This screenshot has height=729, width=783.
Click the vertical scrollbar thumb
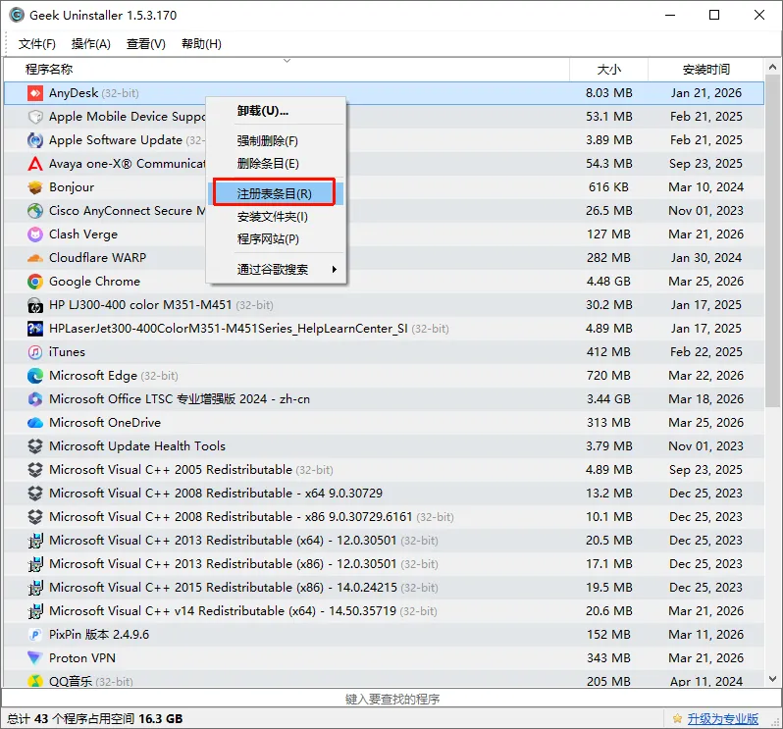772,240
